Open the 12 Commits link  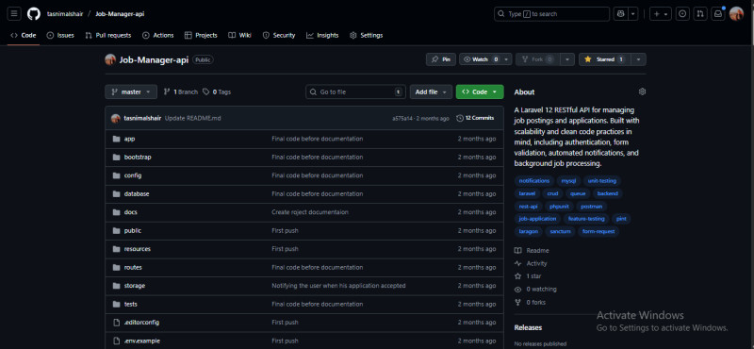pyautogui.click(x=475, y=118)
